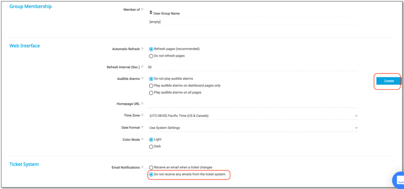The image size is (404, 189).
Task: Click the help icon beside Date Format
Action: pos(142,127)
